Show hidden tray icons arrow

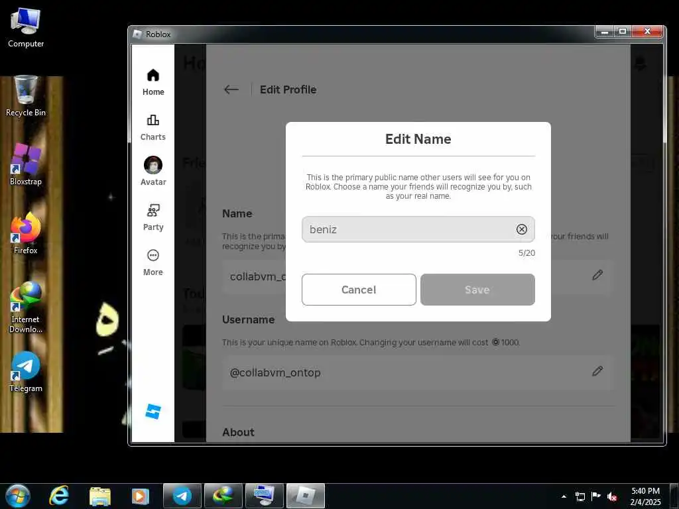(x=564, y=496)
